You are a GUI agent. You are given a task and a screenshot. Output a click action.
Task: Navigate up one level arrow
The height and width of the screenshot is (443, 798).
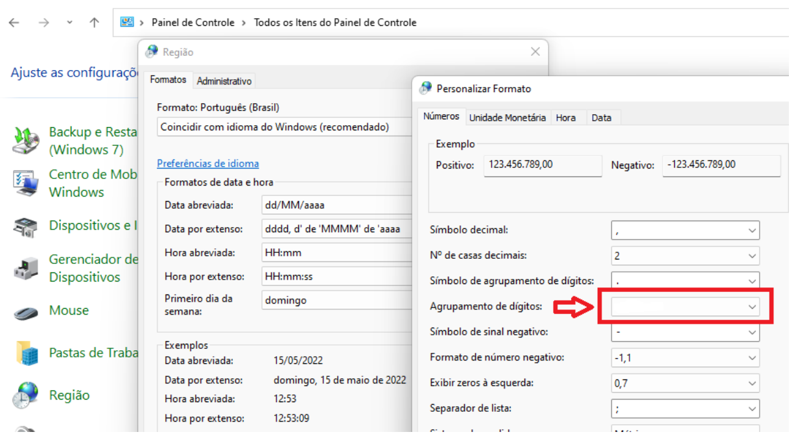click(95, 23)
